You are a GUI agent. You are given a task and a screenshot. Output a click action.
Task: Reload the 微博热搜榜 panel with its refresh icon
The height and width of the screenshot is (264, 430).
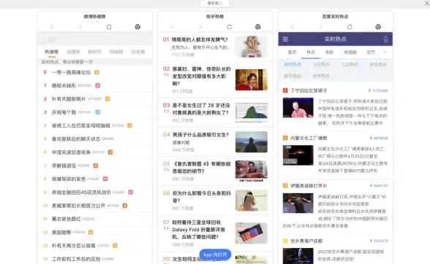click(109, 27)
